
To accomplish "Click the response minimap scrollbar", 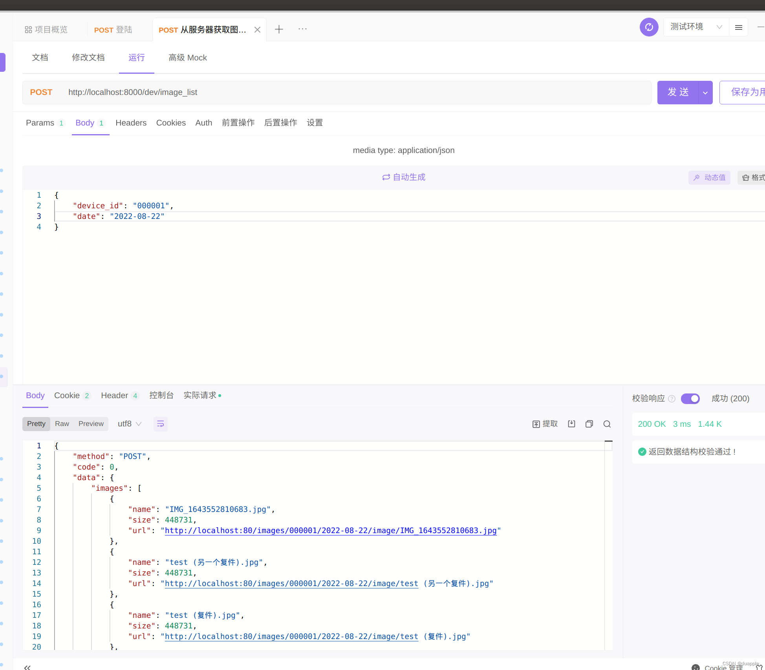I will click(x=608, y=545).
